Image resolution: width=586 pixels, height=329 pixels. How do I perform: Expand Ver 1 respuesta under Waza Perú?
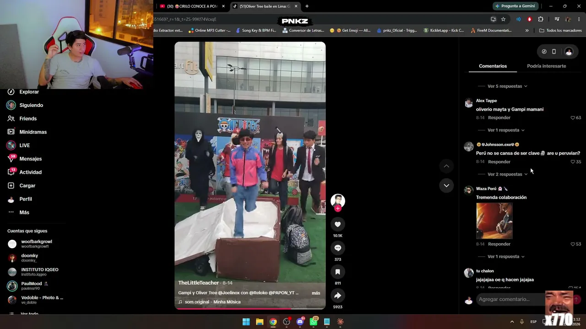[506, 257]
